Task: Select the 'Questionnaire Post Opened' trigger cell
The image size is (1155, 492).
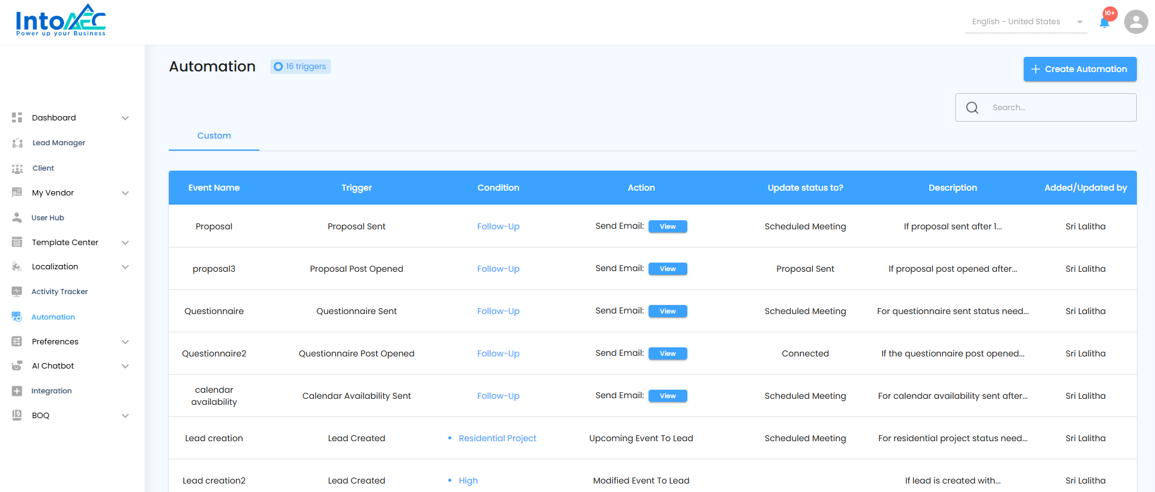Action: [x=356, y=353]
